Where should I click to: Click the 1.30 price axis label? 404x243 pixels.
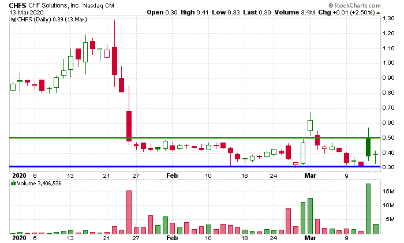pos(388,18)
